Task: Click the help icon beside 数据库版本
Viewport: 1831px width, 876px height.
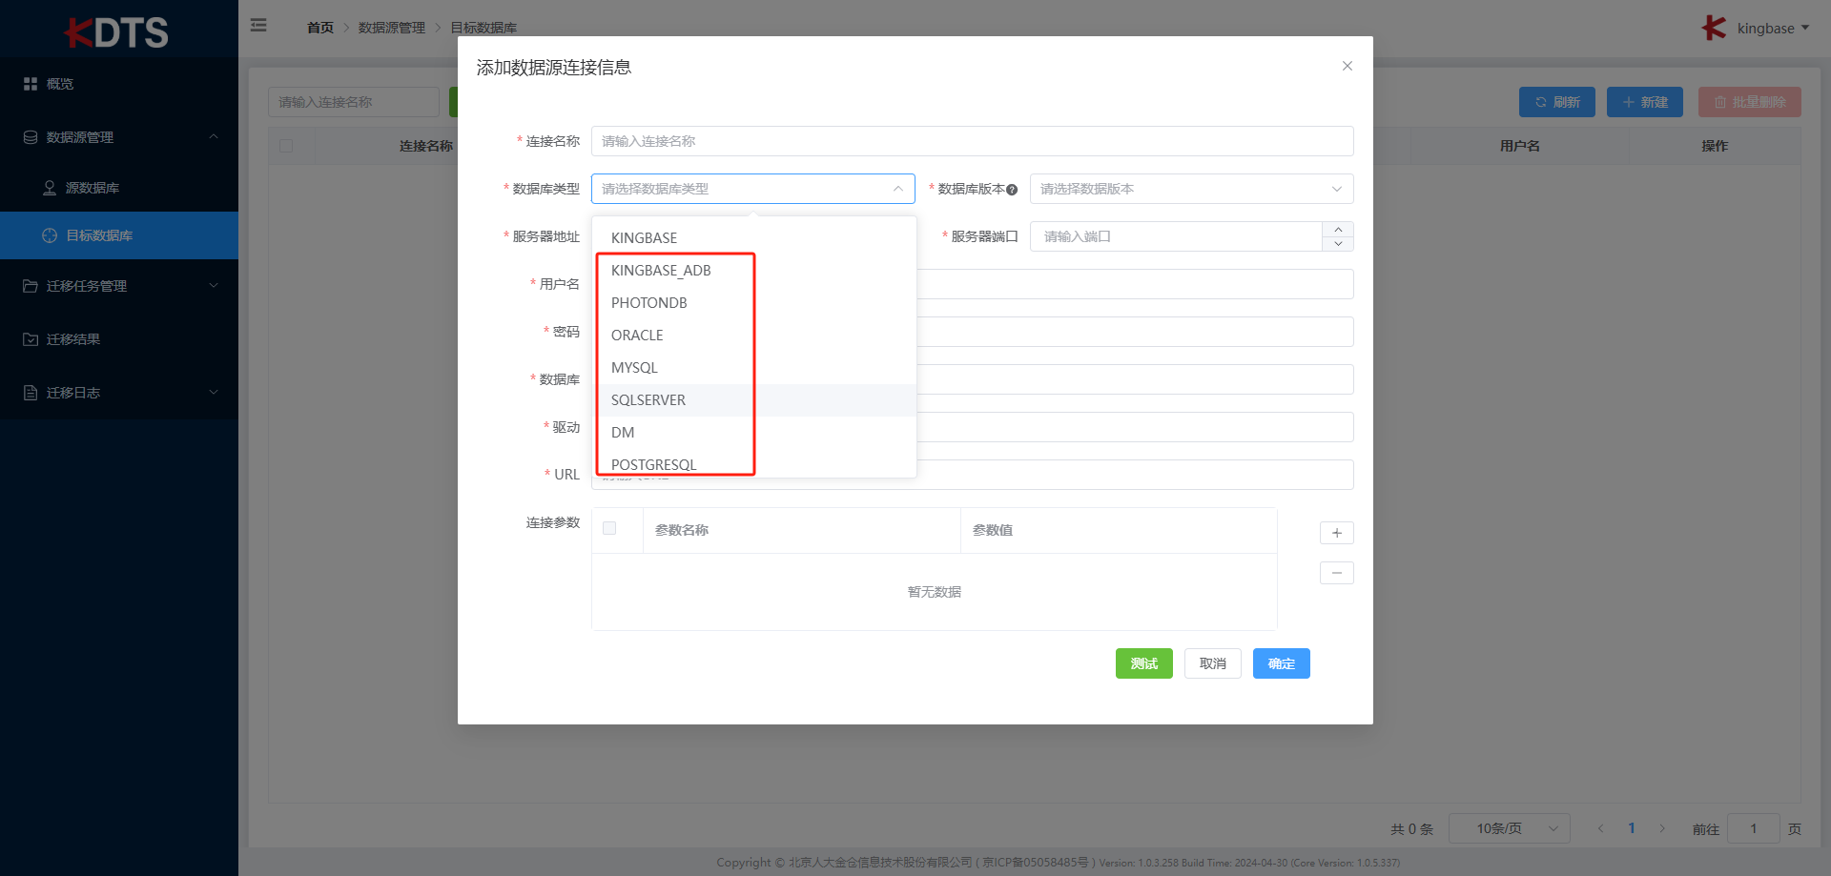Action: pos(1012,190)
